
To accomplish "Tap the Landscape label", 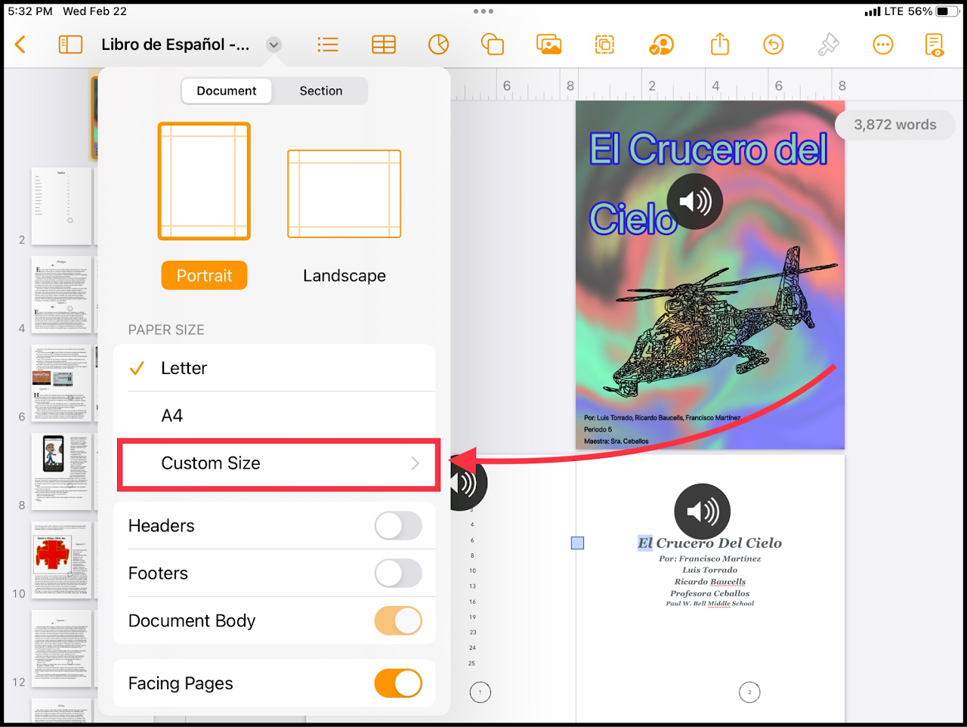I will [344, 276].
